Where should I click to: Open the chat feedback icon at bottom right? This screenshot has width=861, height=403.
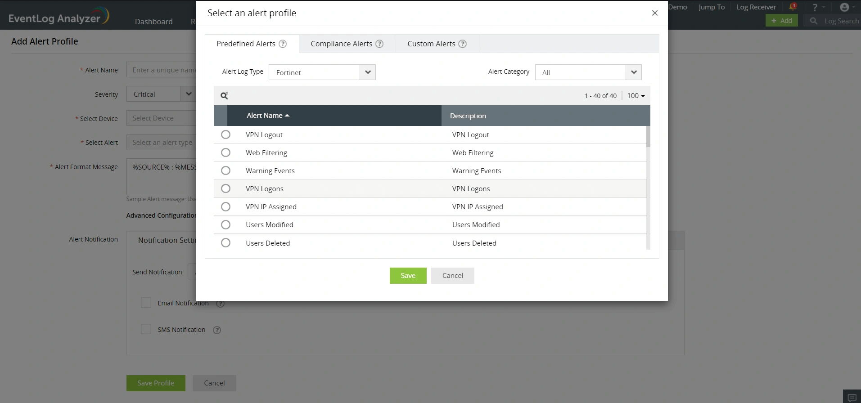tap(852, 398)
